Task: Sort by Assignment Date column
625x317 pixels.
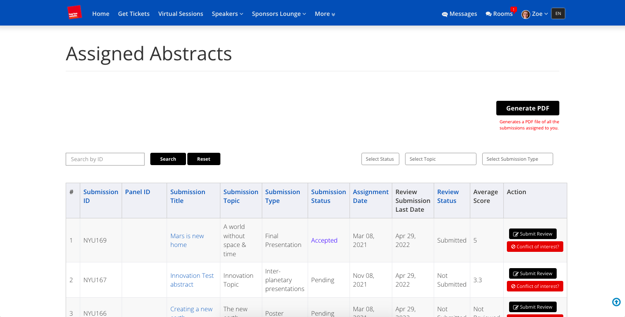Action: (x=371, y=196)
